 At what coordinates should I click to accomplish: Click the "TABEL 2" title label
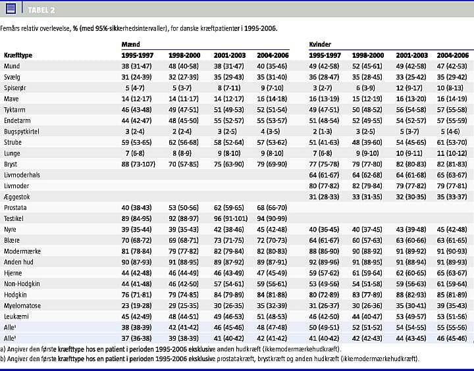pyautogui.click(x=41, y=9)
